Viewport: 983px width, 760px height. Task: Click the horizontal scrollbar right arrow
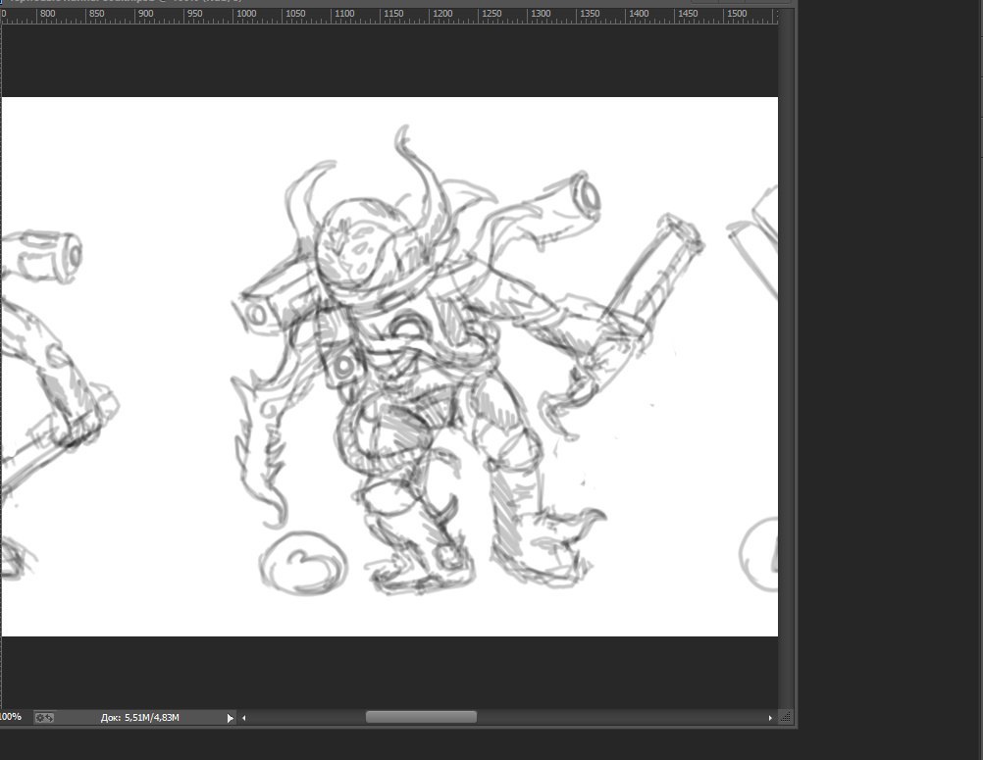(771, 718)
